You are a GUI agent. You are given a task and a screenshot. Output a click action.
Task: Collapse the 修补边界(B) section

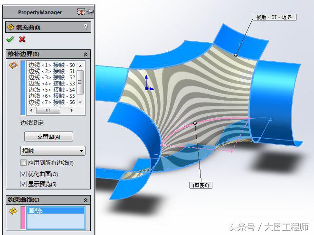pos(86,54)
